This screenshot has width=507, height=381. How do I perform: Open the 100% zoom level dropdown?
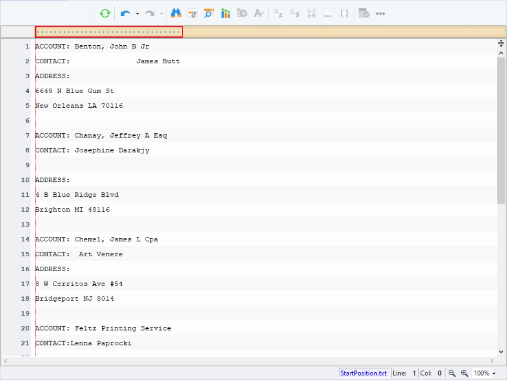point(485,373)
